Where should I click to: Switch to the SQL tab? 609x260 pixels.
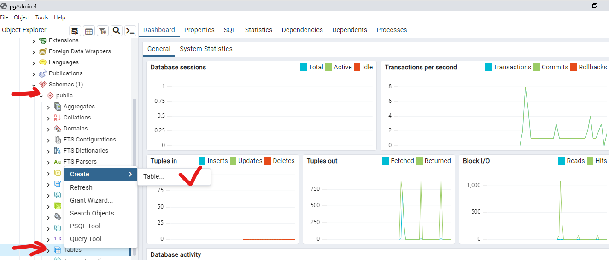coord(229,30)
